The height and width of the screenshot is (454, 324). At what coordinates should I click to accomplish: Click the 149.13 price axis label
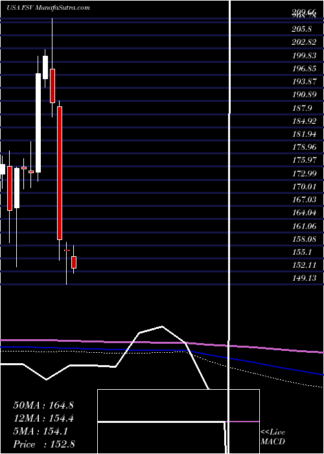coord(304,278)
